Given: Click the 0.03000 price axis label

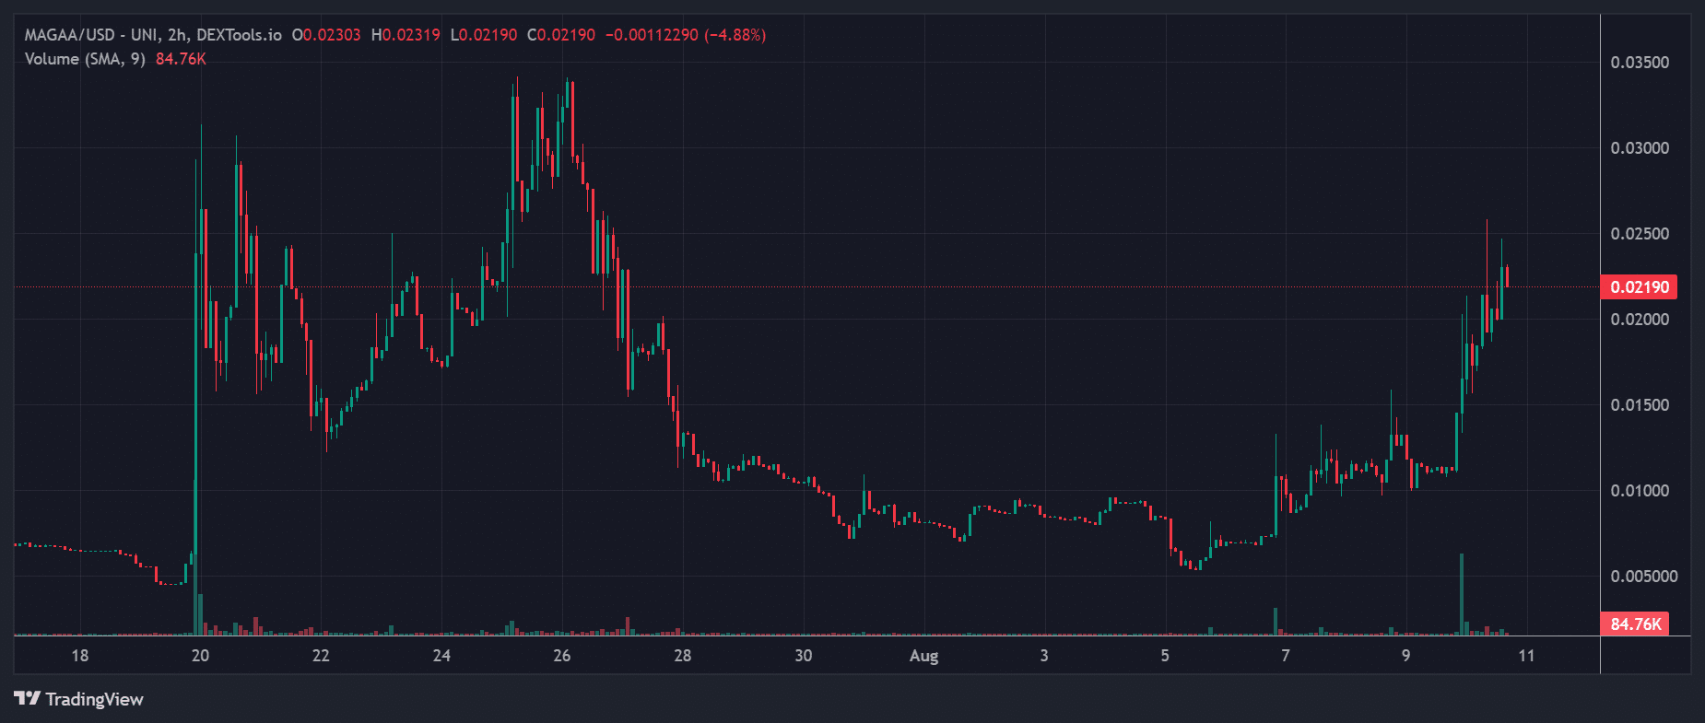Looking at the screenshot, I should pos(1640,148).
